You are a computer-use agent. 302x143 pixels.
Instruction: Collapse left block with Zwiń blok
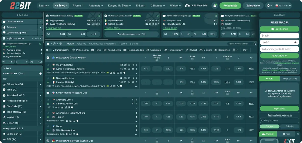point(22,15)
